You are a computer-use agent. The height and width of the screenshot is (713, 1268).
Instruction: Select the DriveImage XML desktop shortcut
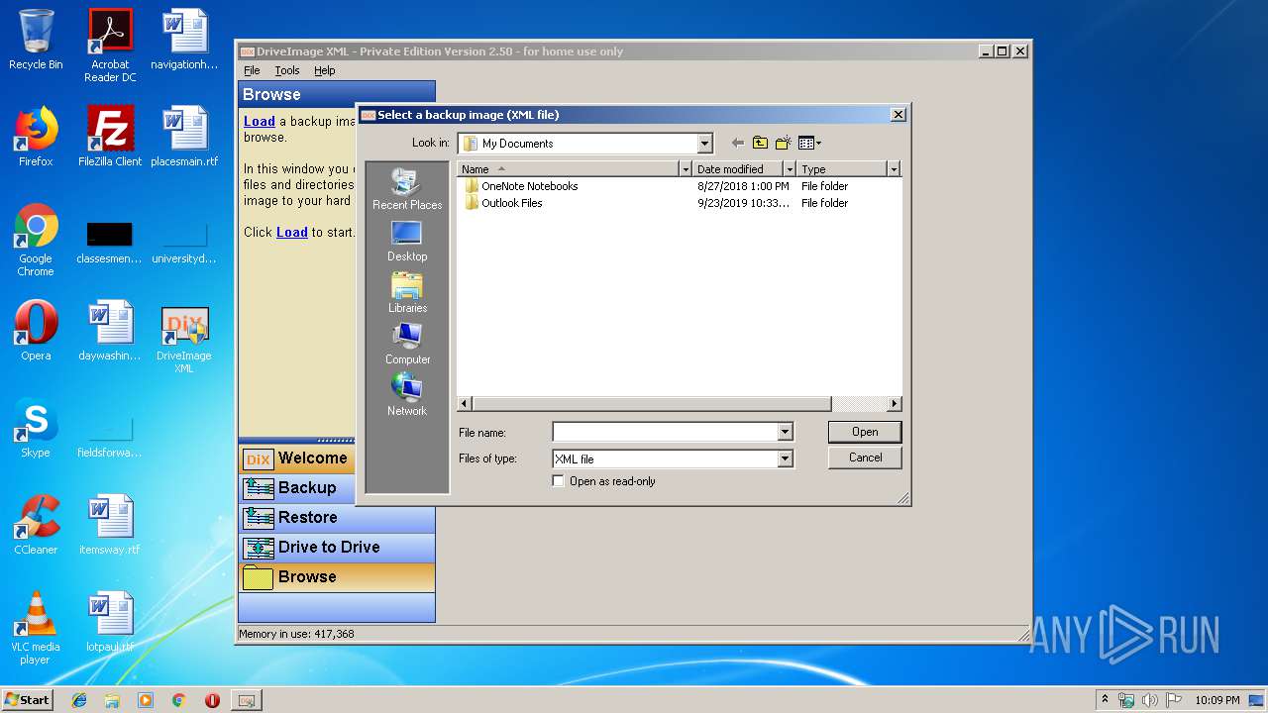[x=184, y=340]
